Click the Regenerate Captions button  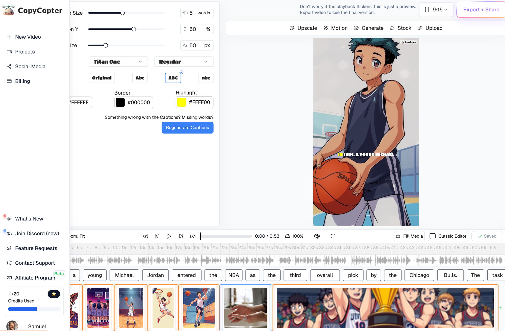click(x=187, y=128)
